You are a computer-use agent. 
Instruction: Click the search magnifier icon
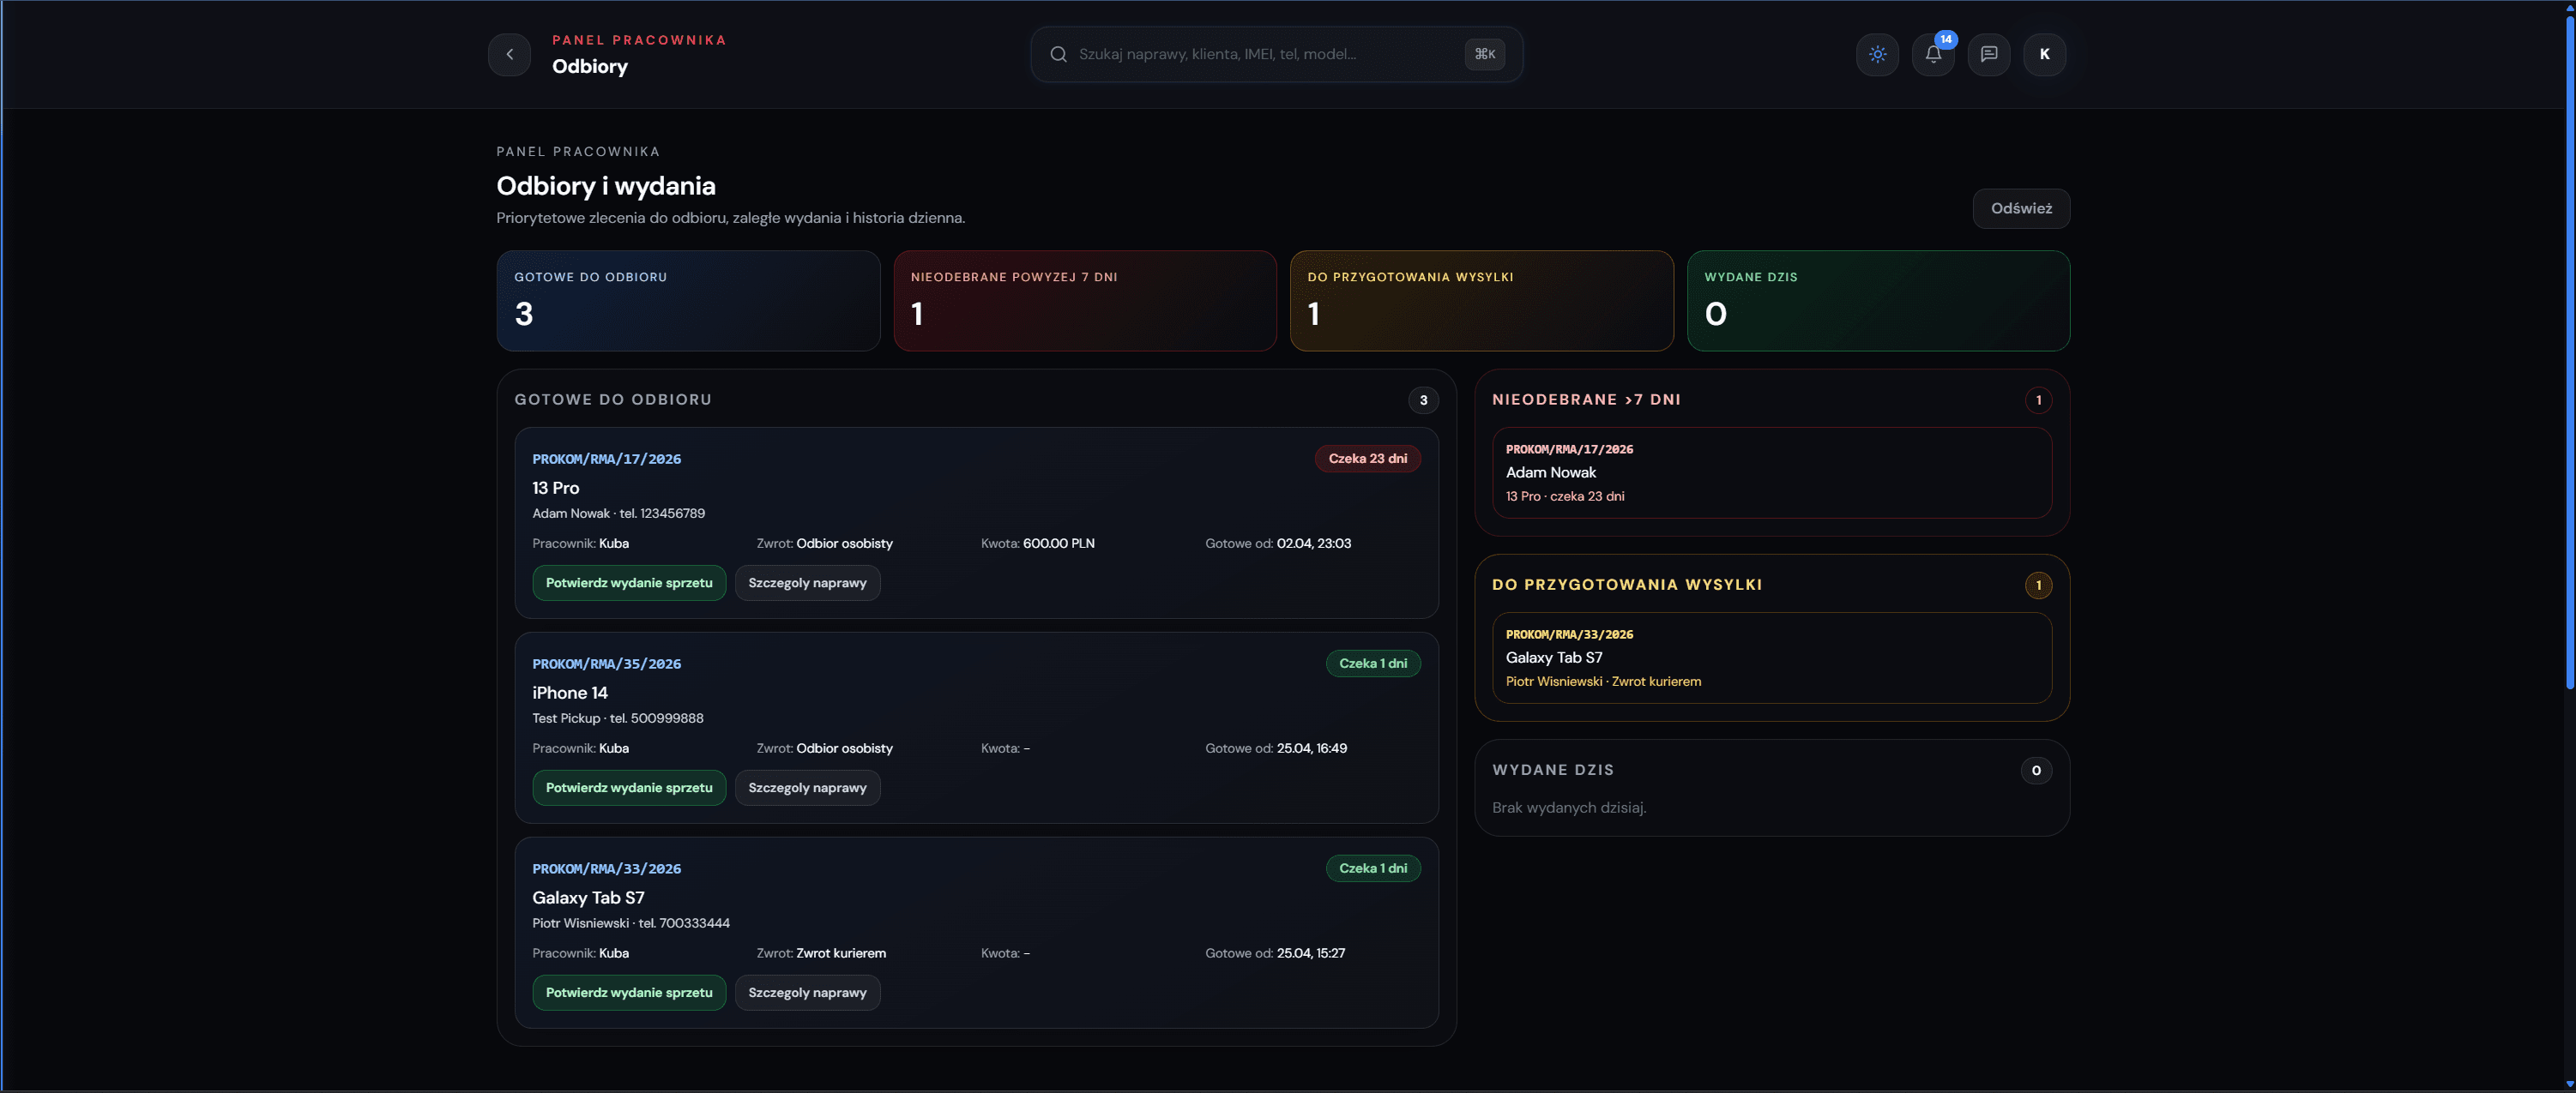coord(1058,54)
